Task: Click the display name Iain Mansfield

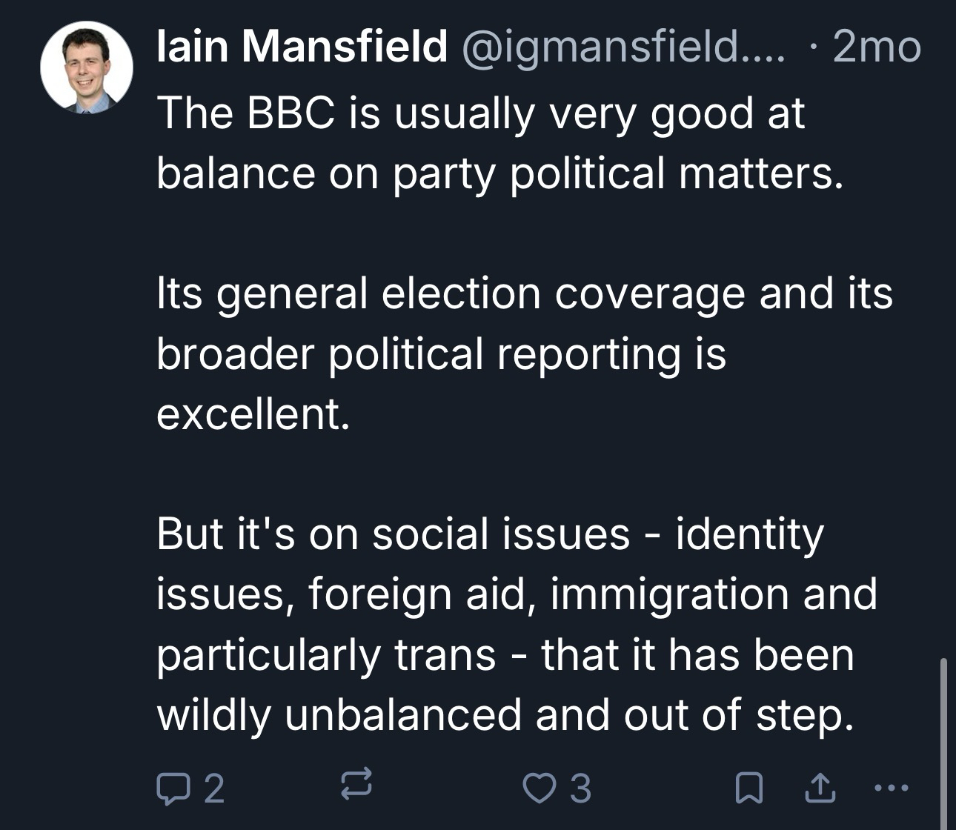Action: 302,47
